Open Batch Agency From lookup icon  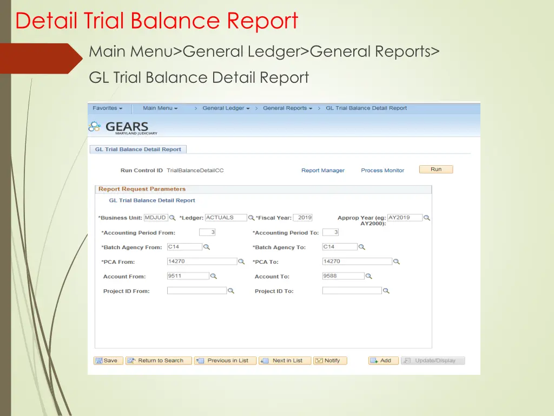point(207,247)
